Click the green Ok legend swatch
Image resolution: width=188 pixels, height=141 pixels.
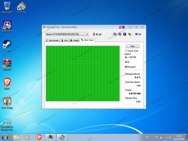126,62
